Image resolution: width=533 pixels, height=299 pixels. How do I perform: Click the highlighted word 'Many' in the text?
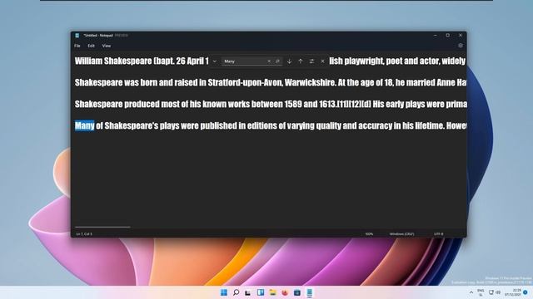tap(84, 125)
